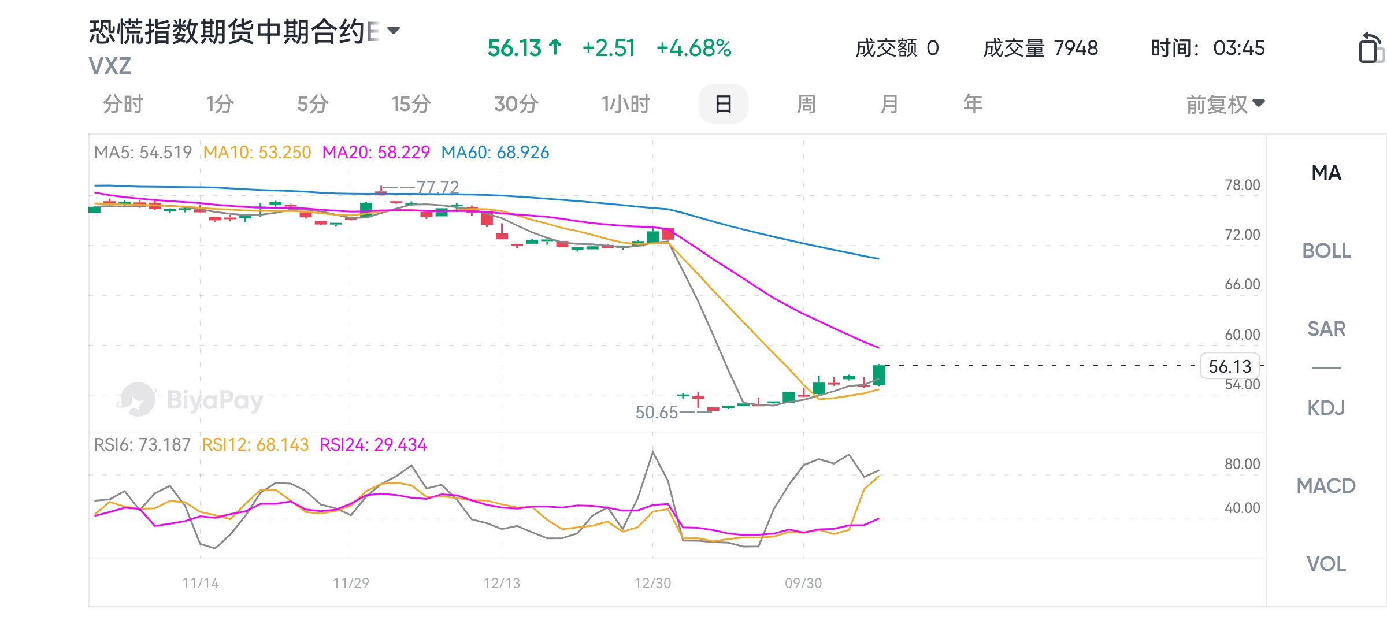Show the MACD sub-indicator
Screen dimensions: 1387x624
coord(1326,486)
